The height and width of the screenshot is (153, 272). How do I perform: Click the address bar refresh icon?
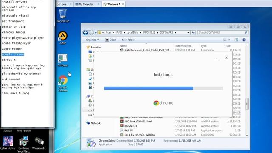pyautogui.click(x=193, y=33)
